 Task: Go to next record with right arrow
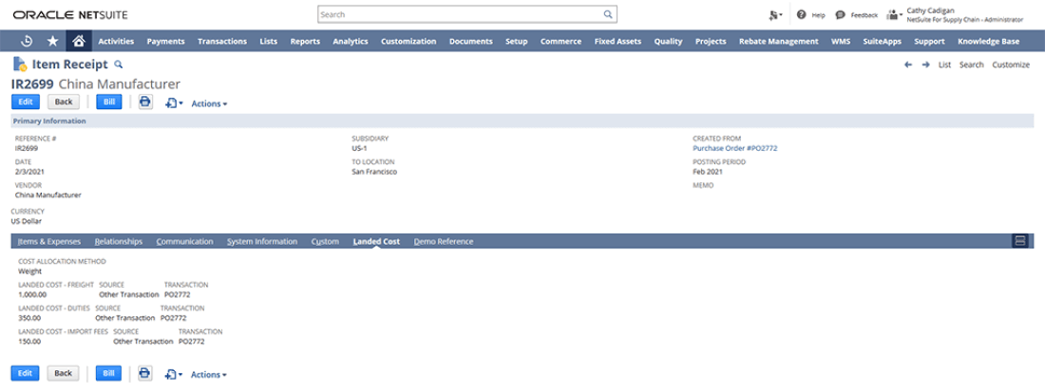tap(925, 65)
